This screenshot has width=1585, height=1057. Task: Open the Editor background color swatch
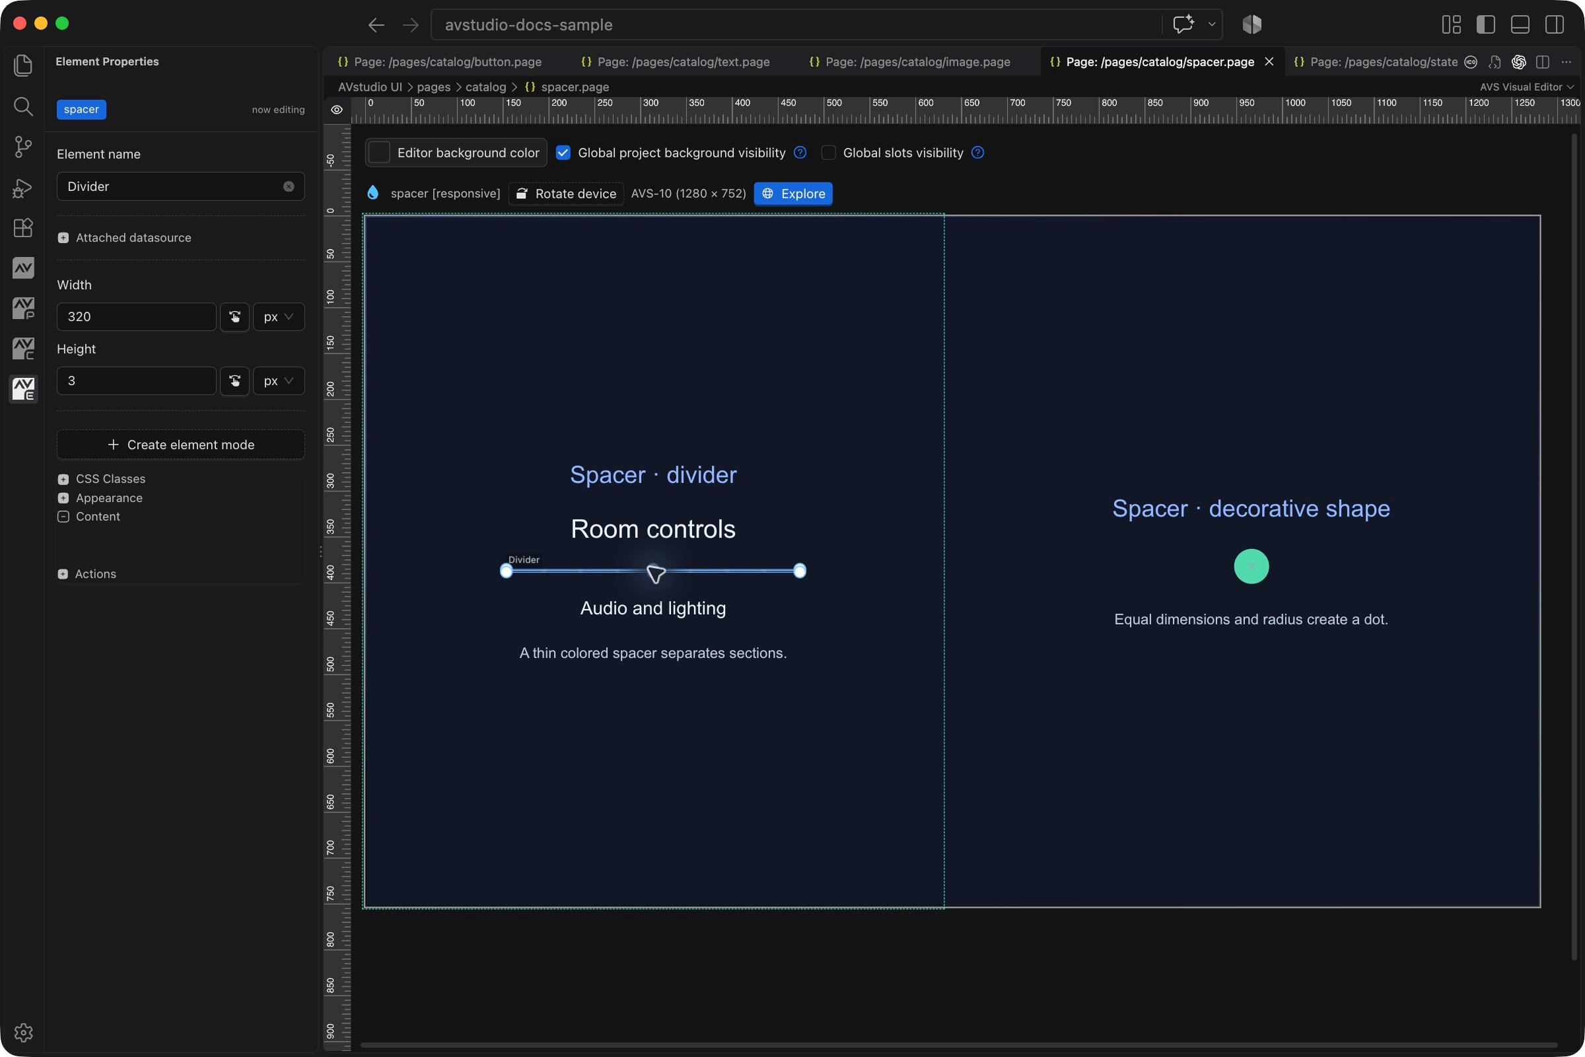coord(379,153)
